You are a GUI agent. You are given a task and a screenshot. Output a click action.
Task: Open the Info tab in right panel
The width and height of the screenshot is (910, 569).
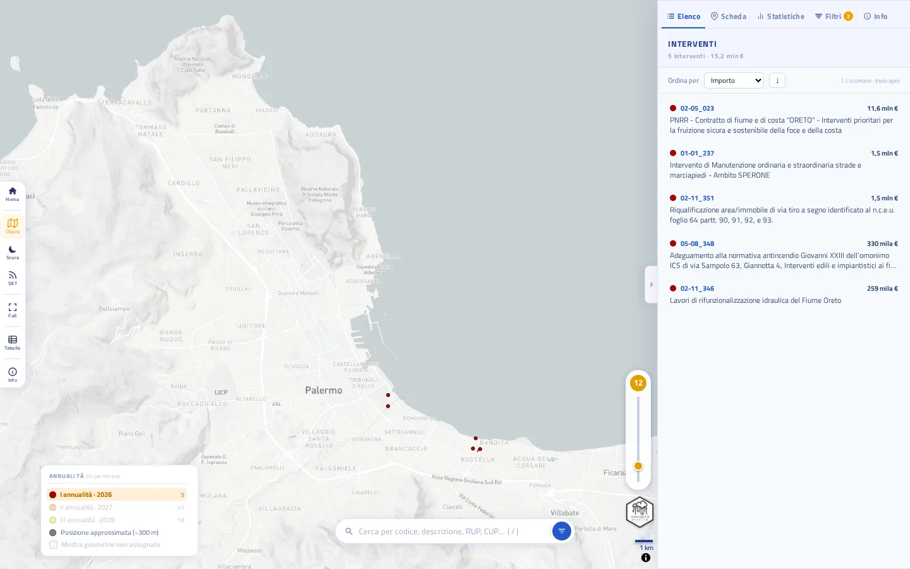tap(875, 16)
